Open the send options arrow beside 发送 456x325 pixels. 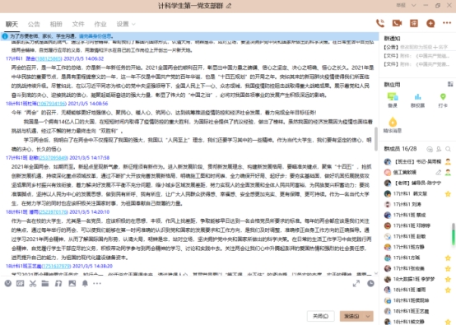[x=368, y=316]
